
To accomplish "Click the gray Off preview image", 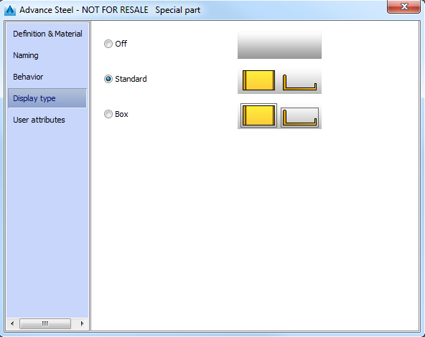I will point(279,45).
